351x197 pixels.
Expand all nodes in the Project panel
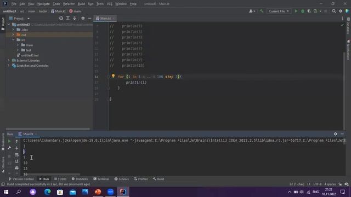point(68,18)
